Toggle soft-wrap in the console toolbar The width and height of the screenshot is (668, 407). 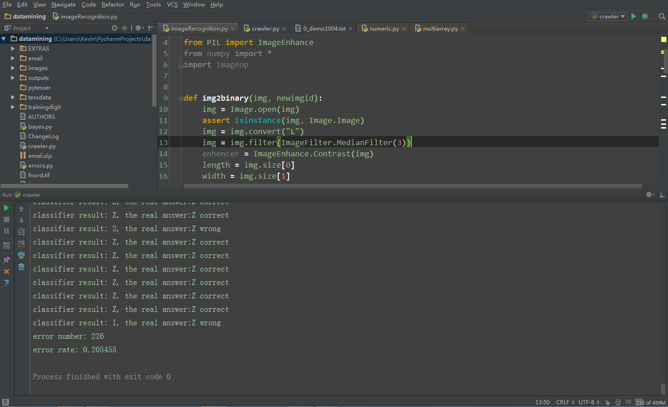click(21, 232)
